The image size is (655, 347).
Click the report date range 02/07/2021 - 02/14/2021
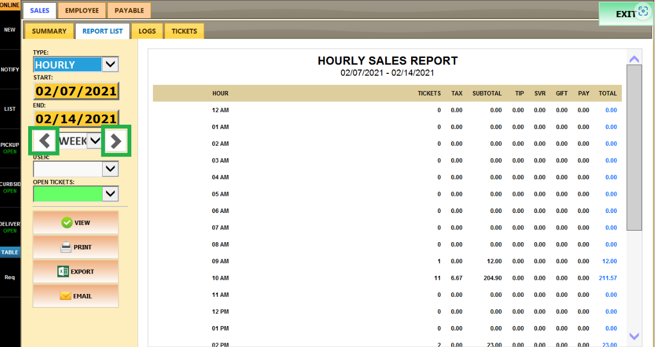[x=387, y=73]
